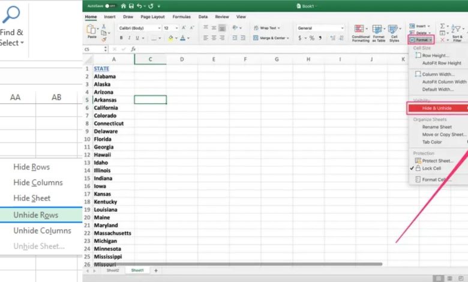Choose AutoFit Column Width option
Image resolution: width=468 pixels, height=282 pixels.
444,82
